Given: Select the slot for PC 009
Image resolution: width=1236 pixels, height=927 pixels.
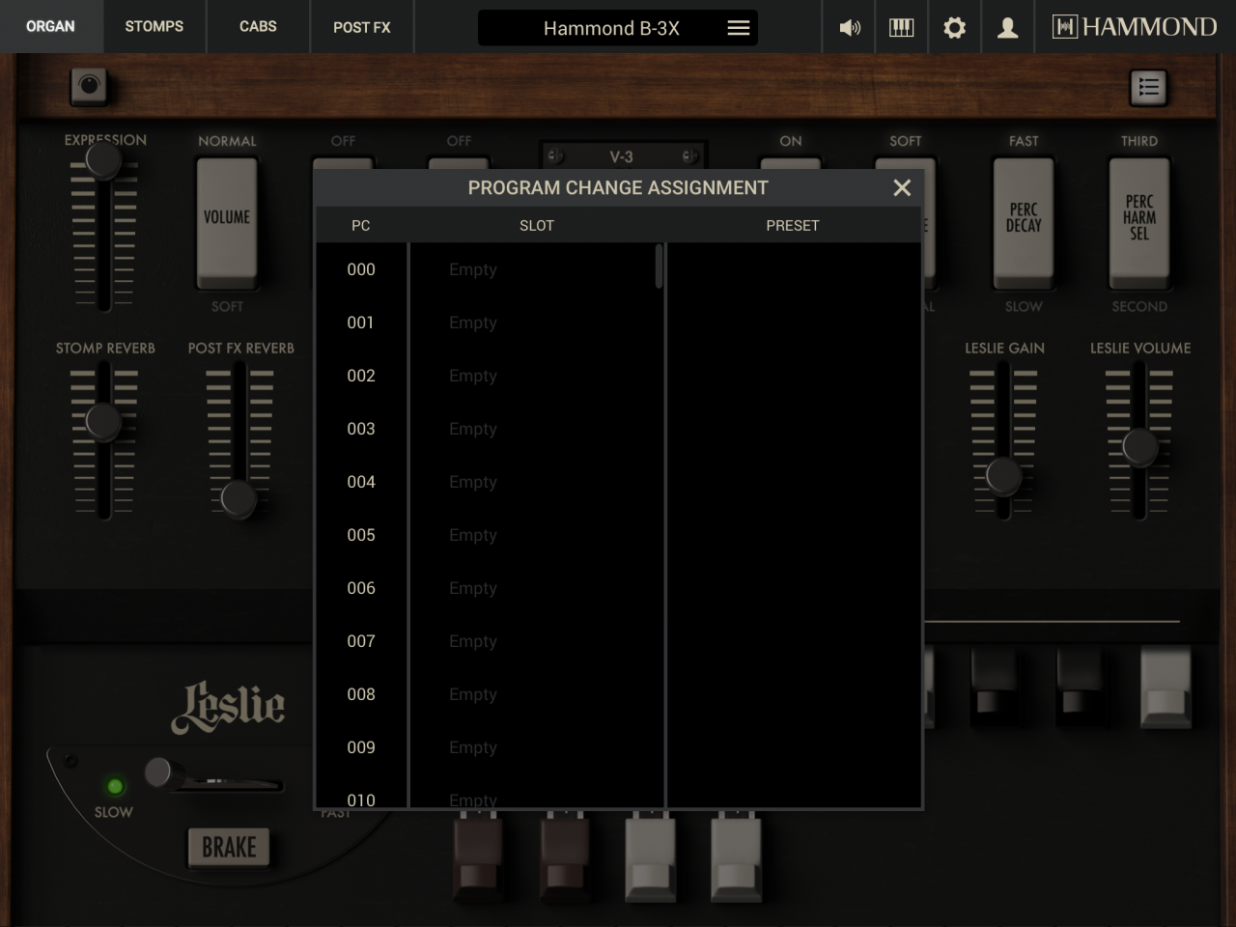Looking at the screenshot, I should (x=537, y=747).
